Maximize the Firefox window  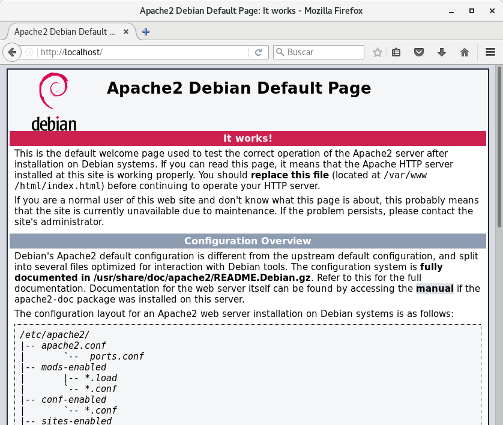coord(472,11)
